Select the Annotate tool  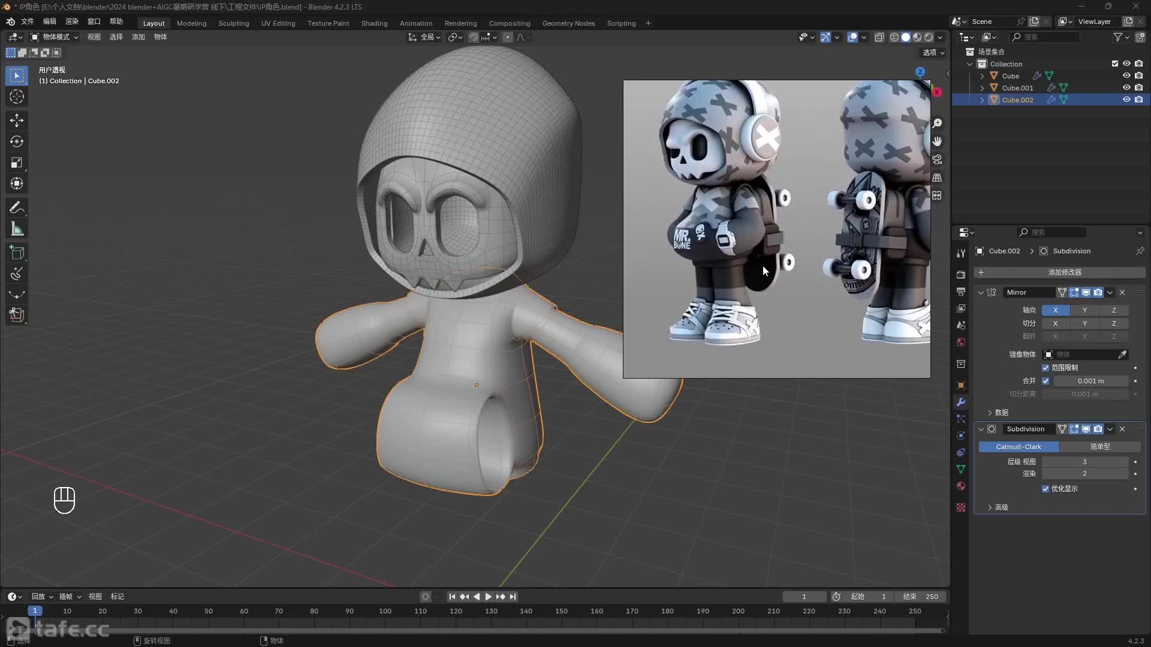(17, 208)
